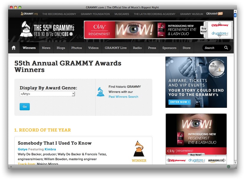
Task: Click the drugstore.com logo in the sidebar ad
Action: 197,160
